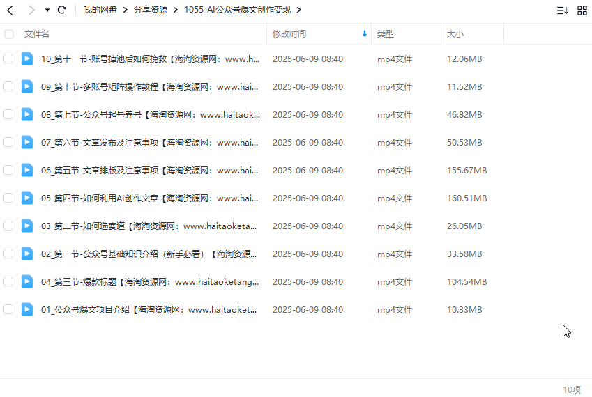Image resolution: width=592 pixels, height=397 pixels.
Task: Click the size value 104.54MB
Action: pyautogui.click(x=467, y=282)
